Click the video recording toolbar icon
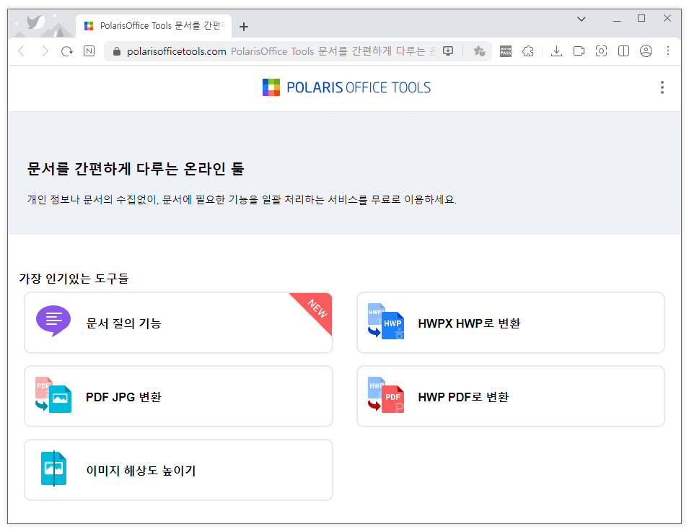 pos(579,51)
